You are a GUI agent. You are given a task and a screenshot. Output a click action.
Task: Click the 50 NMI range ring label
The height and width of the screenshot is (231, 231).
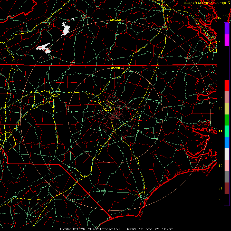coord(115,68)
